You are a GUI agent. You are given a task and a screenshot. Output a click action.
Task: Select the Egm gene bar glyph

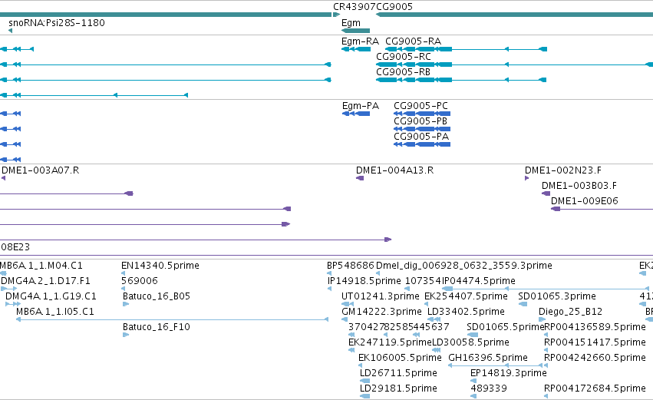coord(355,31)
